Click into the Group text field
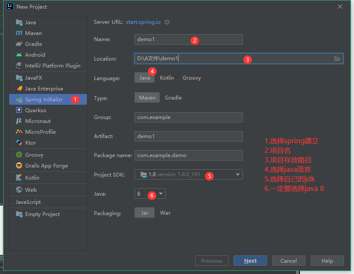 pos(188,117)
